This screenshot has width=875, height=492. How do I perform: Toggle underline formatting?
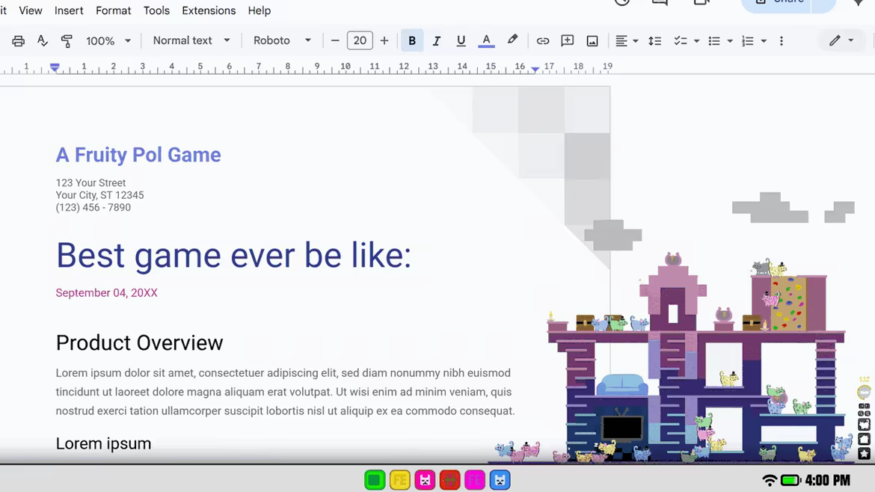[461, 40]
